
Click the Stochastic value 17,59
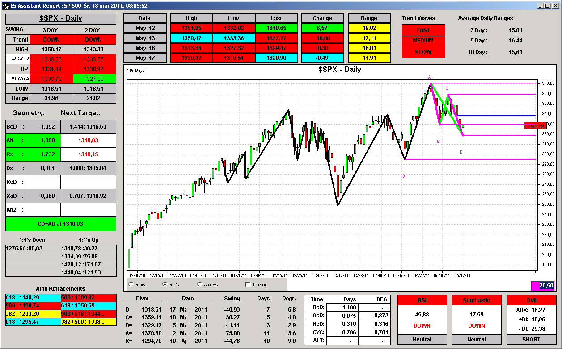(476, 314)
